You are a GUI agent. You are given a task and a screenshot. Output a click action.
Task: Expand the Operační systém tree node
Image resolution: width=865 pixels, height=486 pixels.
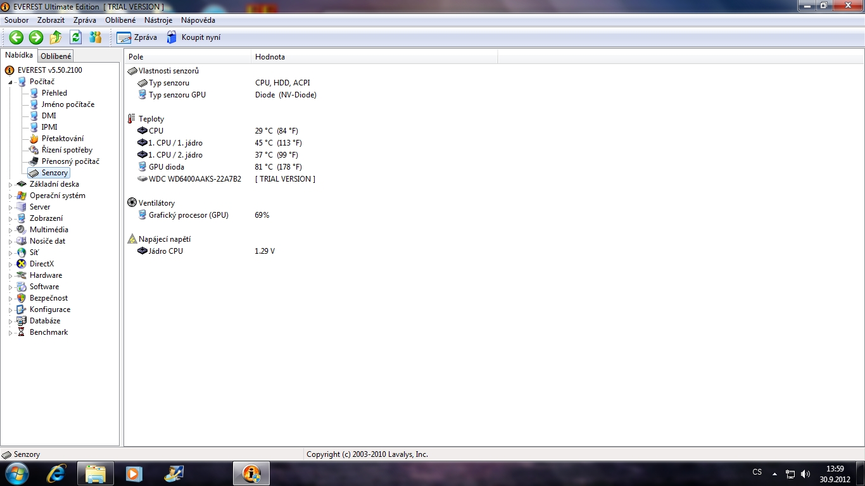pos(10,196)
